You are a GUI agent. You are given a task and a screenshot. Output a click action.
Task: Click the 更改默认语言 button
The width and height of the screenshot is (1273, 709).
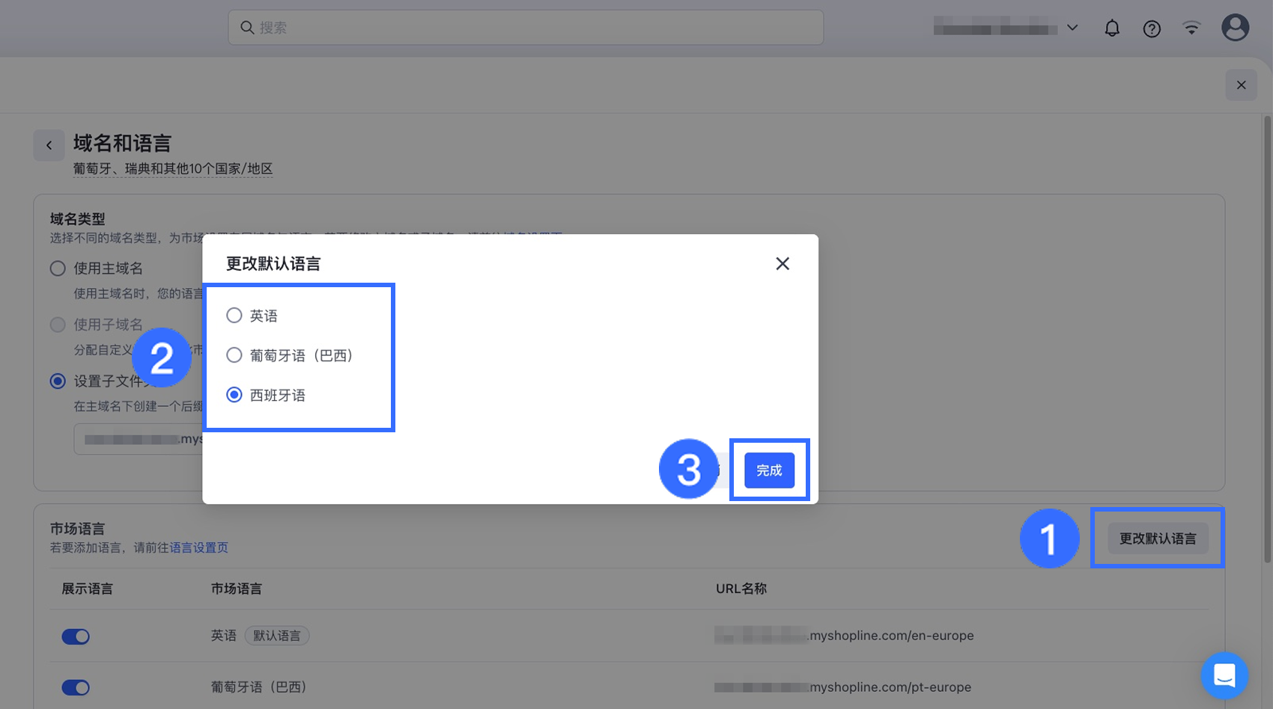[x=1158, y=538]
